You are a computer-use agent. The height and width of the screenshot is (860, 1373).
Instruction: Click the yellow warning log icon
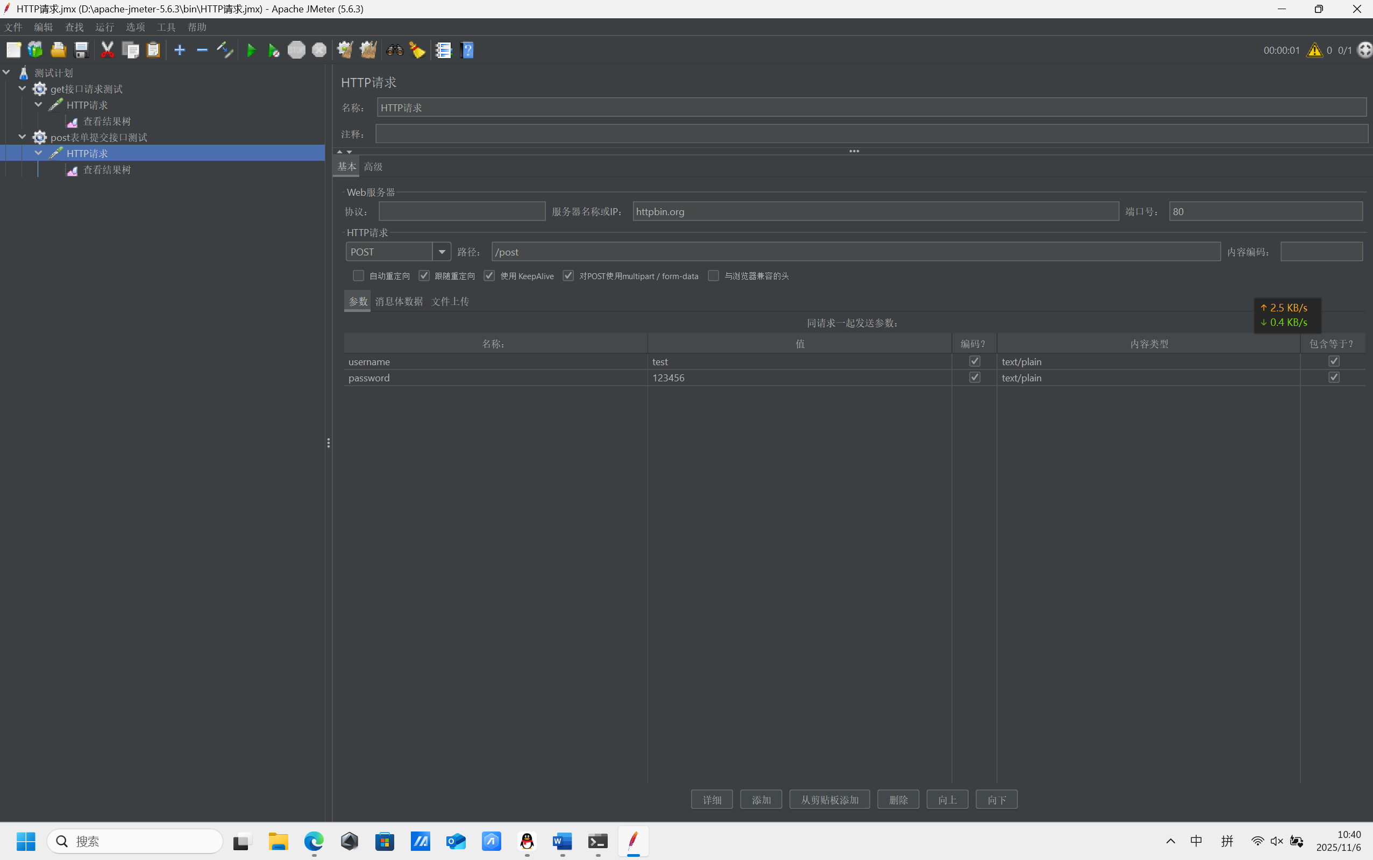(1314, 51)
